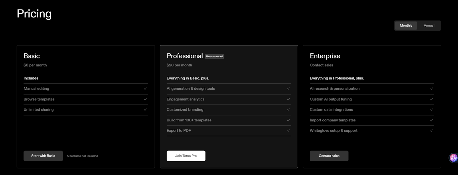Click the Export to PDF feature text

179,130
